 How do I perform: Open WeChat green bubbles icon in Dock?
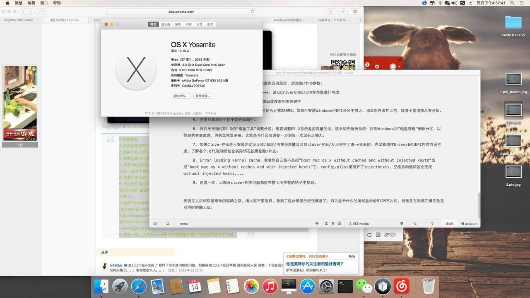point(364,286)
